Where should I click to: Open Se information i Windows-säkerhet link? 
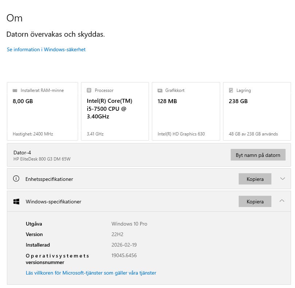point(46,49)
